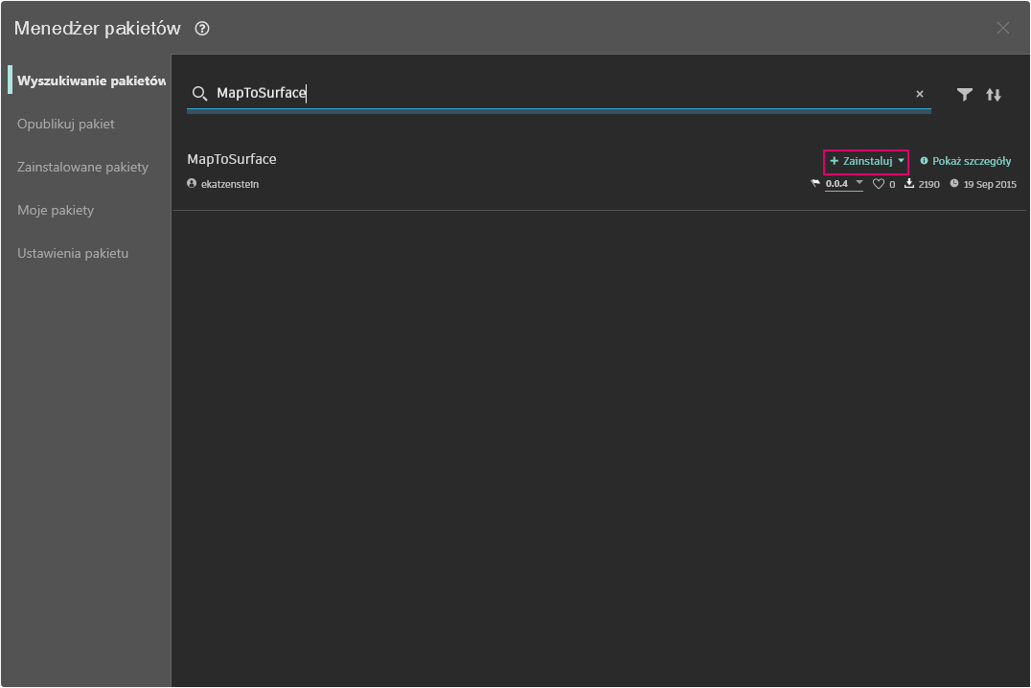Click the author avatar icon by ekatzenstein

pos(192,184)
